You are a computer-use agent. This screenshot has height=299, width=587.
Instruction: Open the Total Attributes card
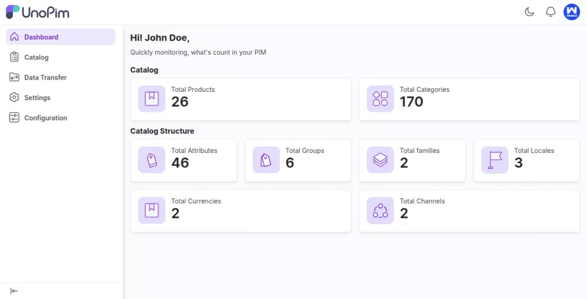tap(183, 160)
